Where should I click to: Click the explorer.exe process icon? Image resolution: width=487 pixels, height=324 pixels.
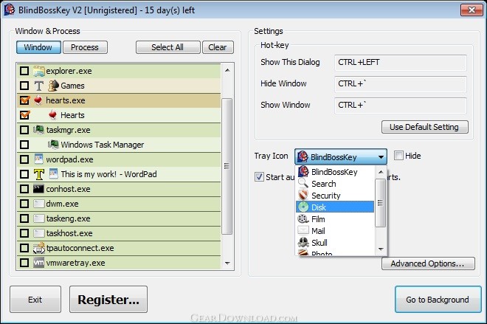[39, 71]
